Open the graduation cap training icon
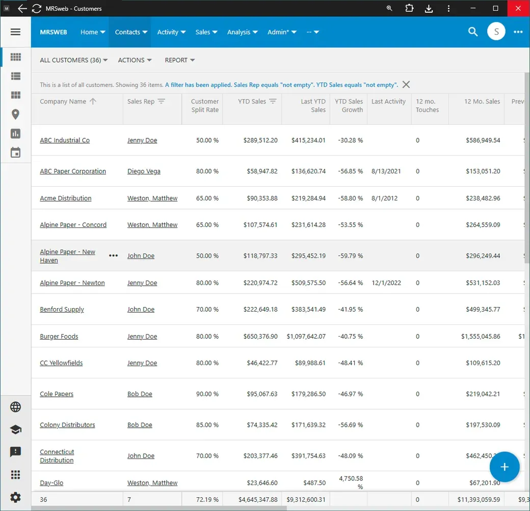The width and height of the screenshot is (530, 511). pyautogui.click(x=16, y=429)
